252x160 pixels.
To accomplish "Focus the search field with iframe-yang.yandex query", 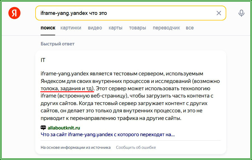I will click(131, 13).
